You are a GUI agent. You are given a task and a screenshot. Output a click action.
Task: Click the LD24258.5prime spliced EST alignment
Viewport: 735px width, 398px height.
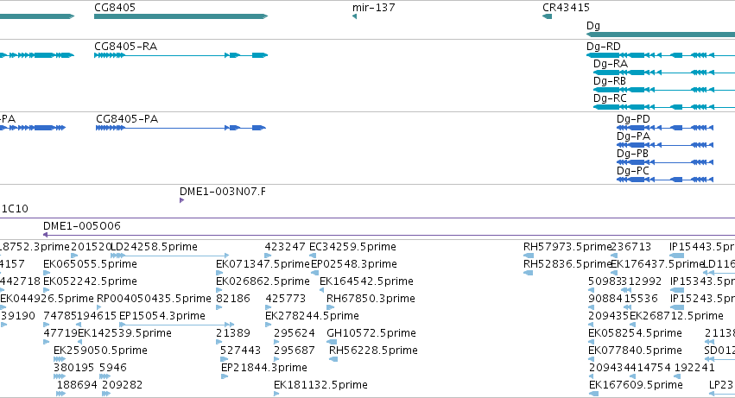click(x=169, y=256)
